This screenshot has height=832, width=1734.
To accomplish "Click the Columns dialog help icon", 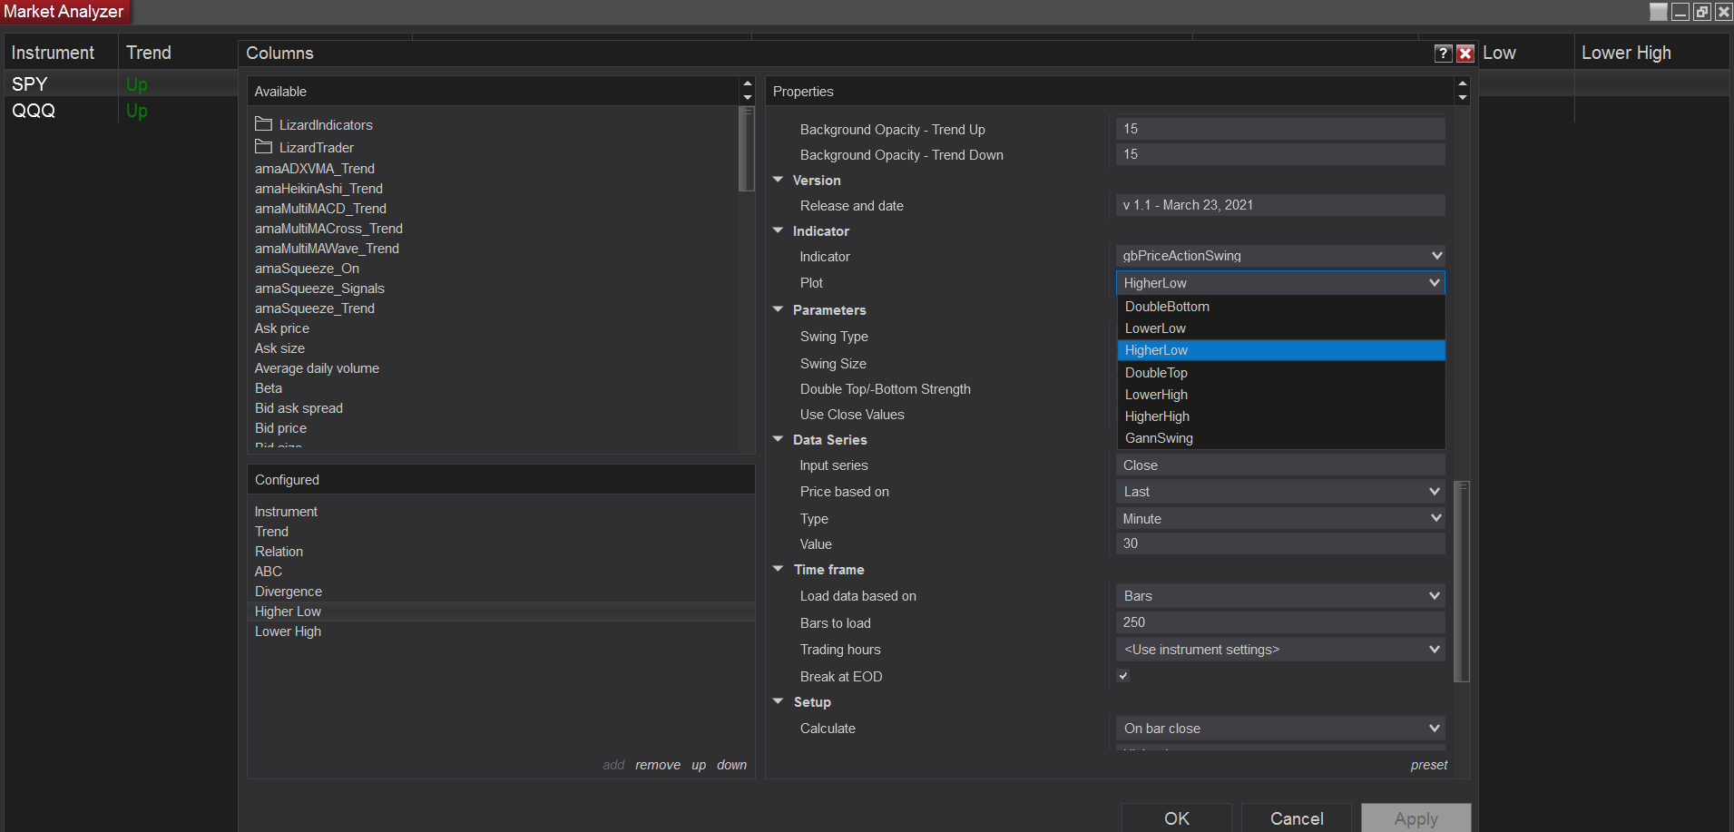I will (1443, 54).
